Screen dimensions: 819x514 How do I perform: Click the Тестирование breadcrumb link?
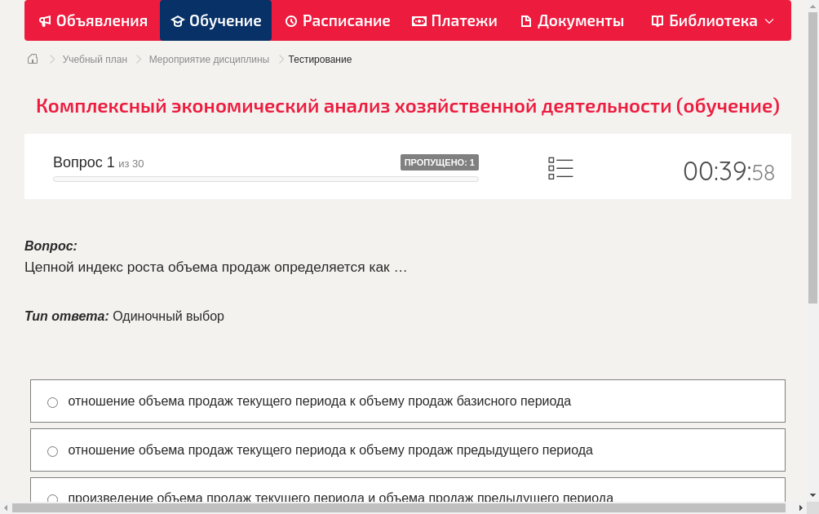click(319, 59)
